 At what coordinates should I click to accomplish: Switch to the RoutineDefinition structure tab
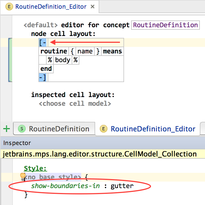click(59, 129)
